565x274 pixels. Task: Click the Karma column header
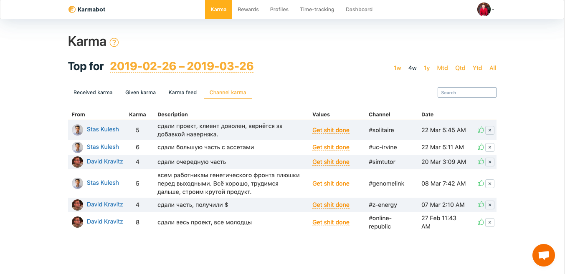tap(137, 114)
